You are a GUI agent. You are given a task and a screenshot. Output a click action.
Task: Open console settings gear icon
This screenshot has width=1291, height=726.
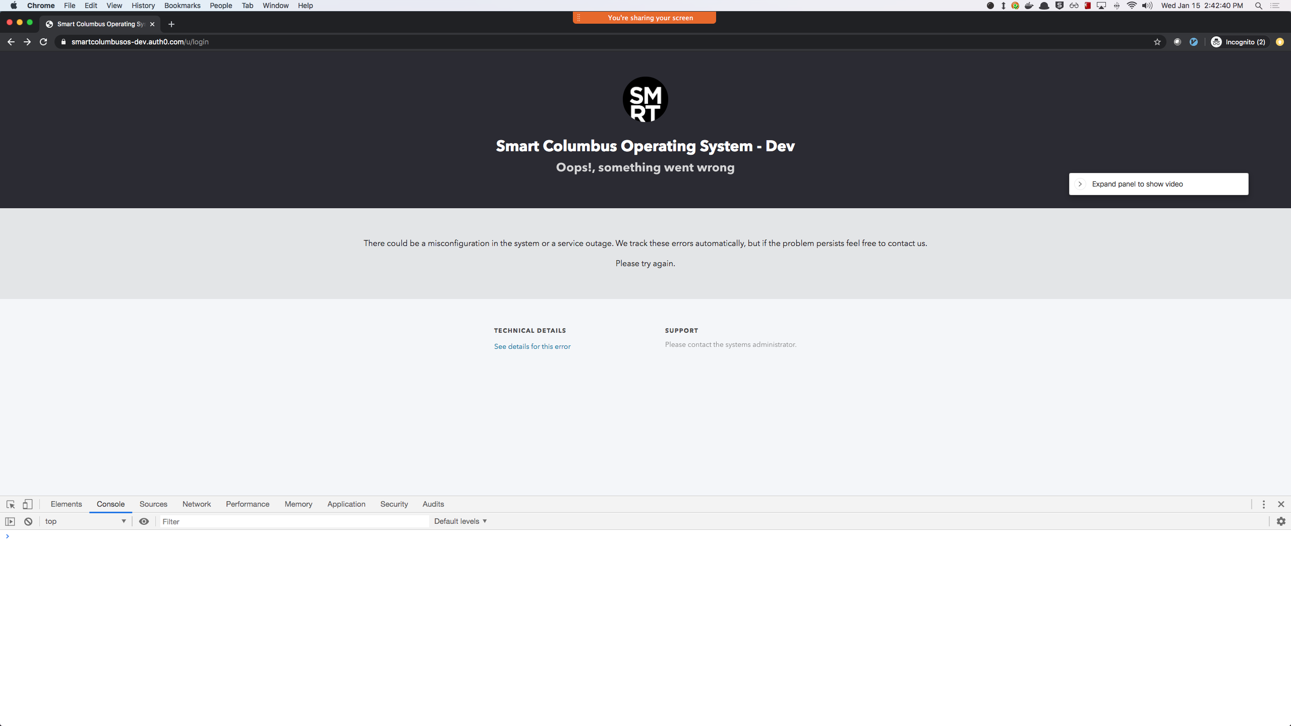(1281, 521)
